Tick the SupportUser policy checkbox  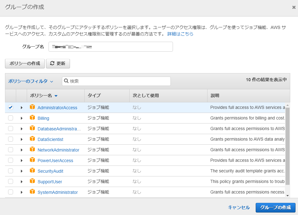point(11,181)
